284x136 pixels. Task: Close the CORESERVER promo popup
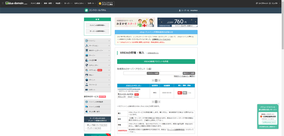278,104
